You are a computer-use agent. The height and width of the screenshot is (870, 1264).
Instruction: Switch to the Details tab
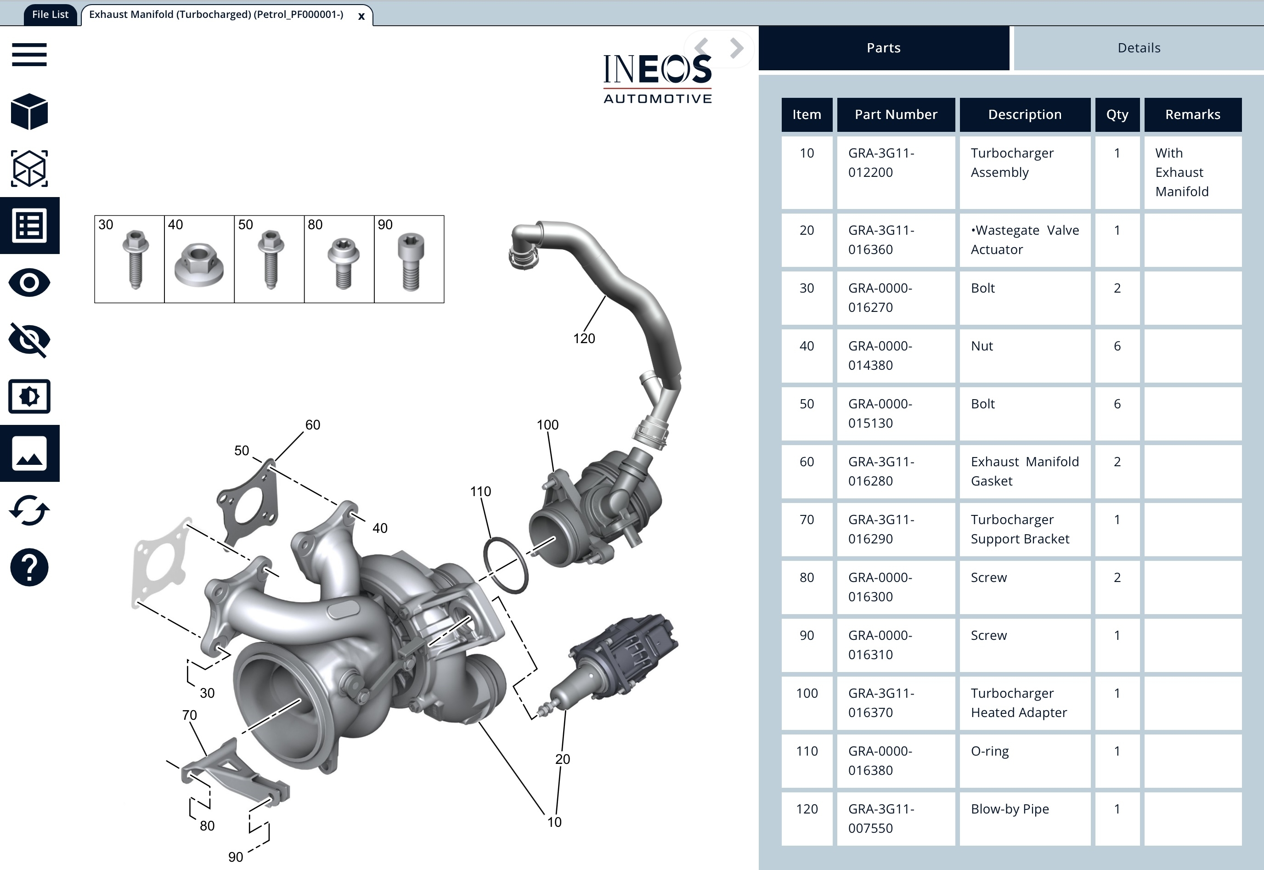tap(1138, 48)
